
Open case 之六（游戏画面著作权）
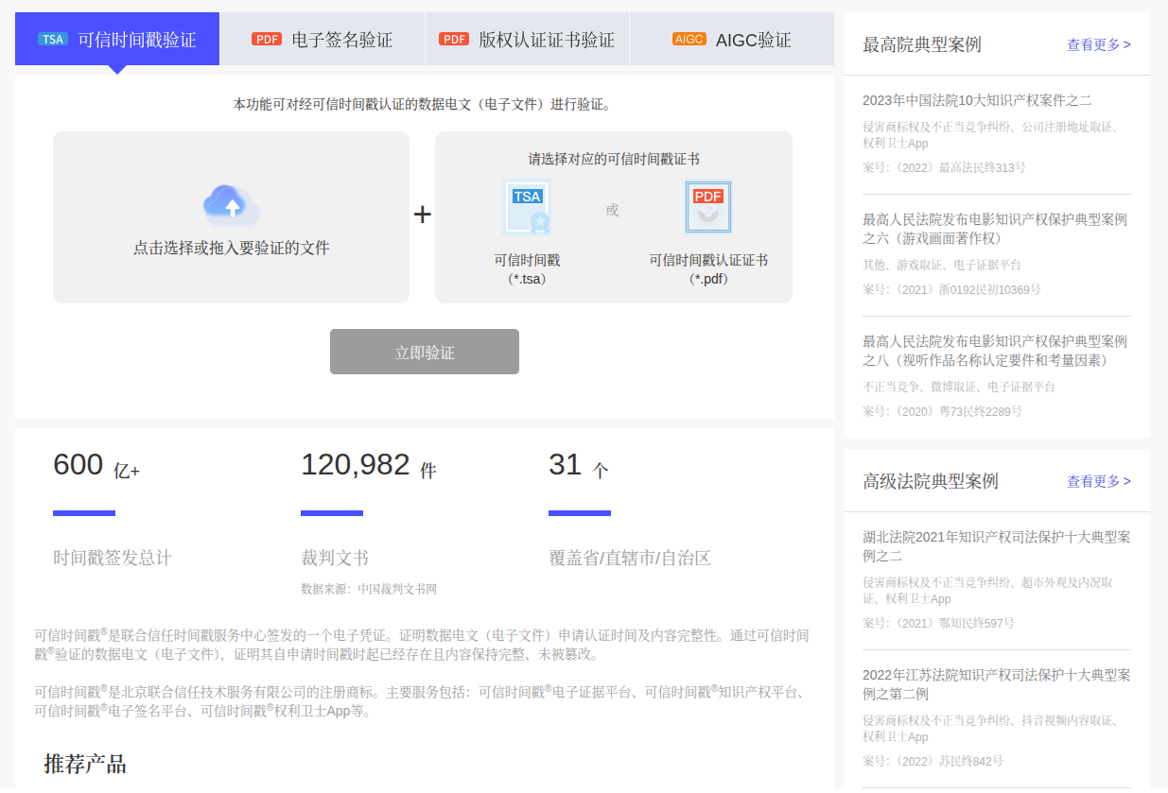(995, 229)
